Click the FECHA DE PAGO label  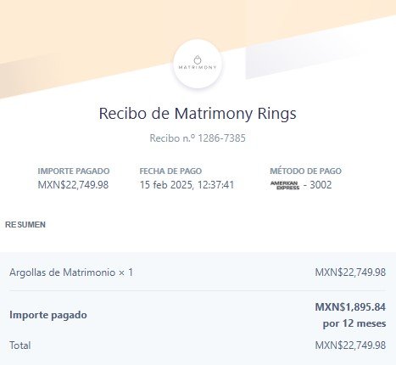coord(170,171)
